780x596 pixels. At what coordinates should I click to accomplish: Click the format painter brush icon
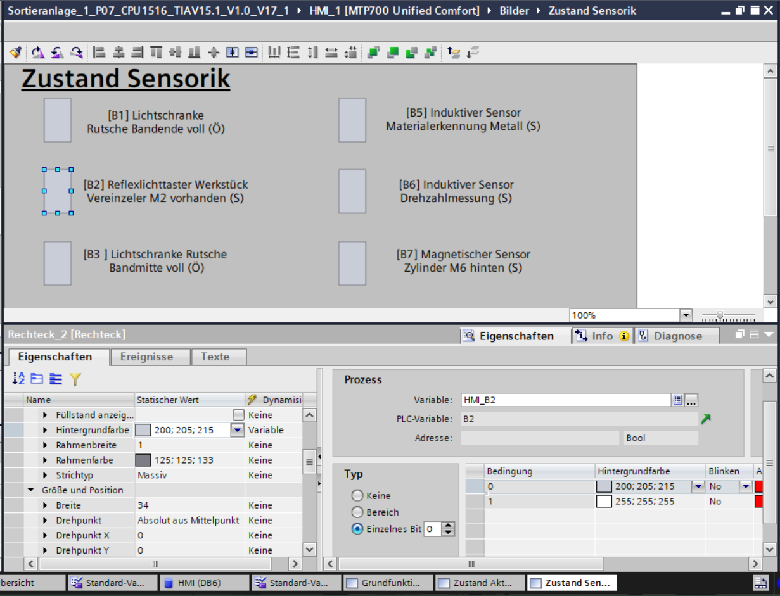pyautogui.click(x=15, y=53)
